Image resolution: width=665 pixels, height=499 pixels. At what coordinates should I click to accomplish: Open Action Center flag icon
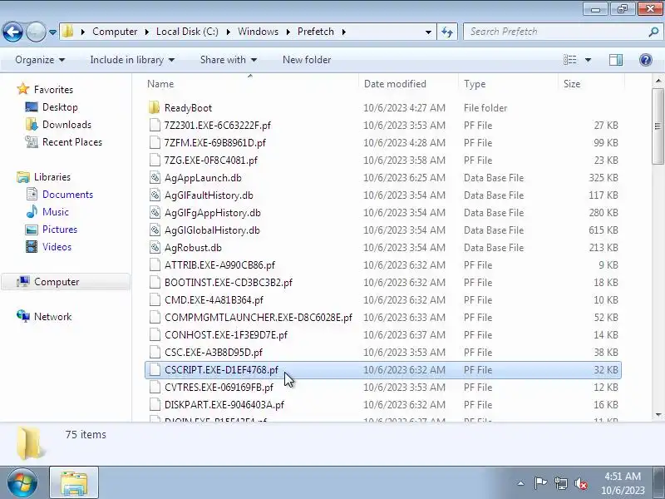click(540, 483)
